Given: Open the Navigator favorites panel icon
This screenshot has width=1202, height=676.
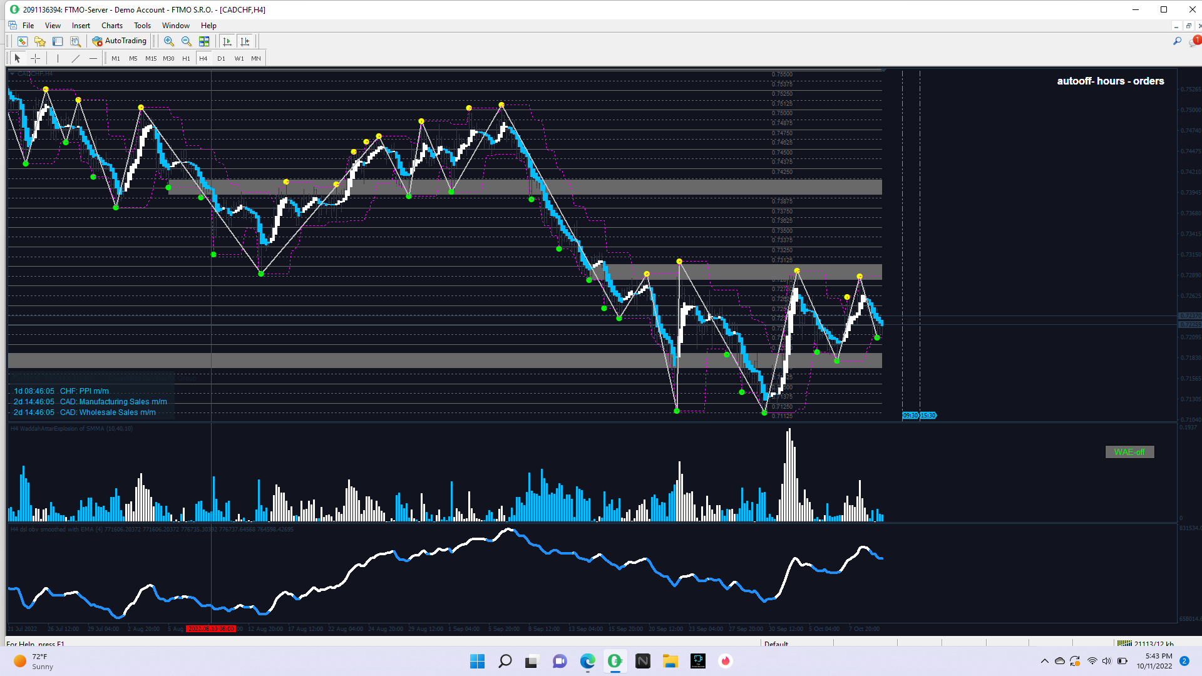Looking at the screenshot, I should (40, 41).
